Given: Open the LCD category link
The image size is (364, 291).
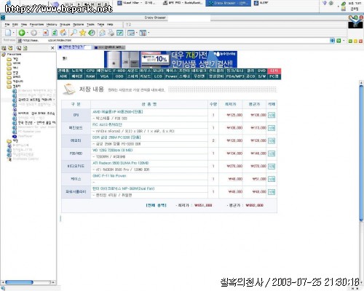Looking at the screenshot, I should click(158, 76).
